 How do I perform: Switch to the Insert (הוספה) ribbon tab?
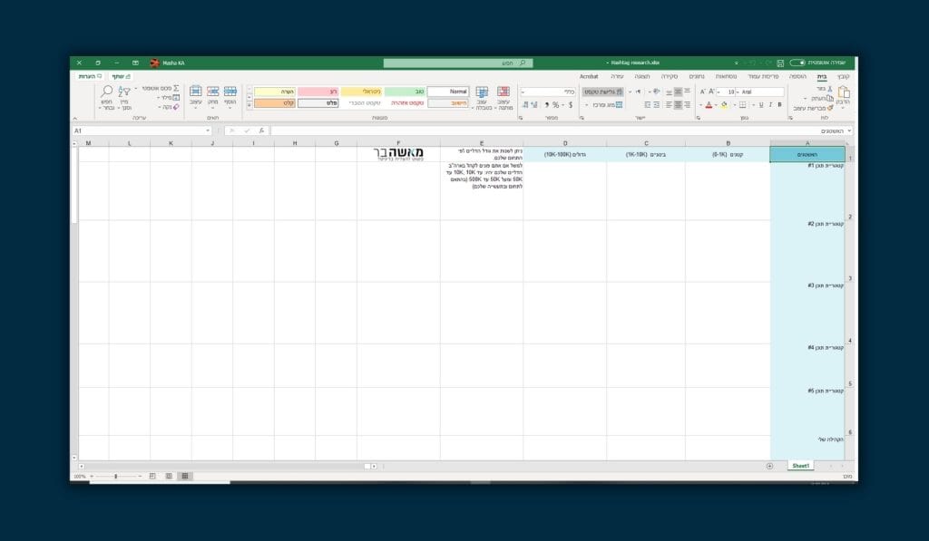(x=797, y=76)
